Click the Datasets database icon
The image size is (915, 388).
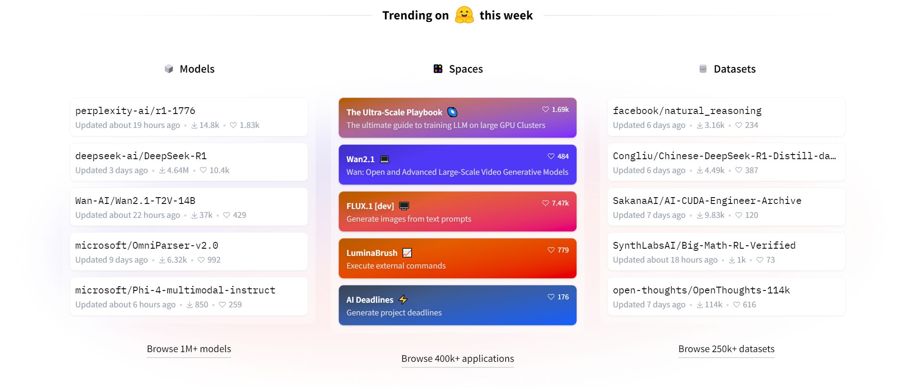coord(703,69)
